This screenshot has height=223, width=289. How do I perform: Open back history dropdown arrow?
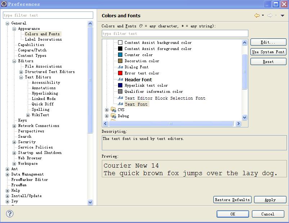263,15
